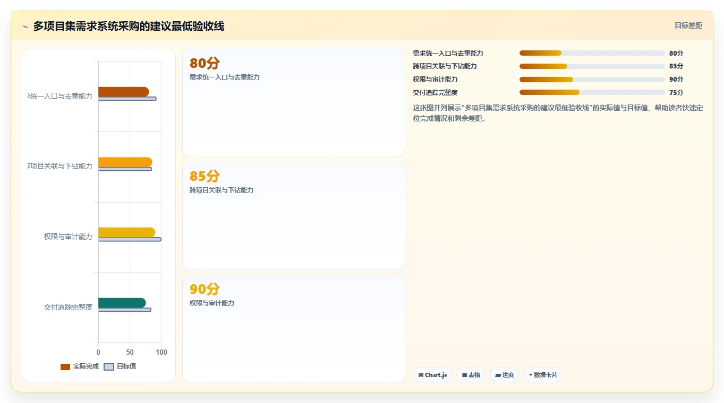
Task: Open the 90分 data card
Action: [x=294, y=328]
